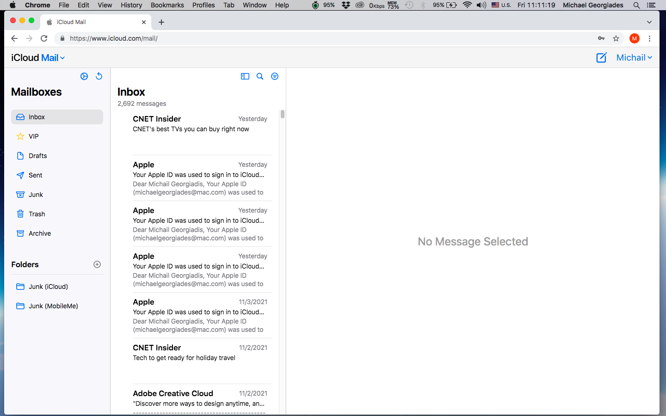Click the Junk bin icon
Image resolution: width=666 pixels, height=416 pixels.
coord(20,195)
